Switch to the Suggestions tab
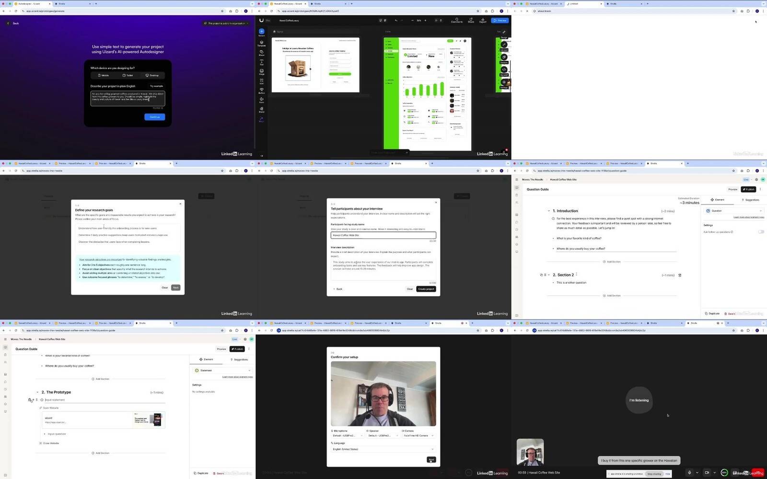 [x=751, y=200]
